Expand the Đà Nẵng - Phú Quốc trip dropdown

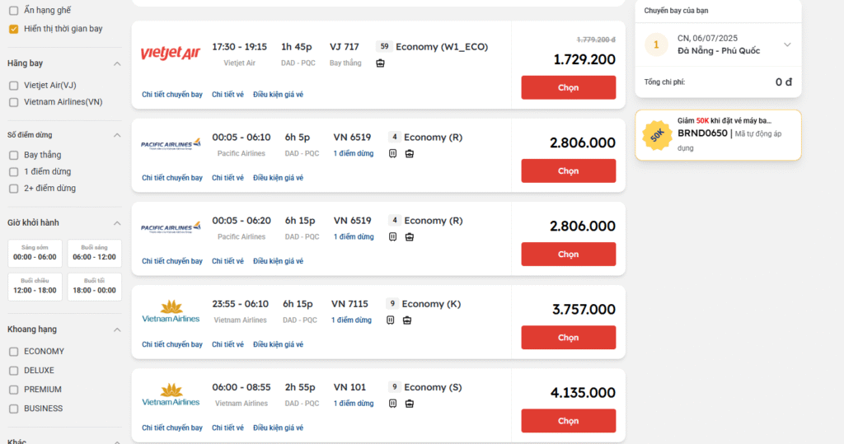787,44
